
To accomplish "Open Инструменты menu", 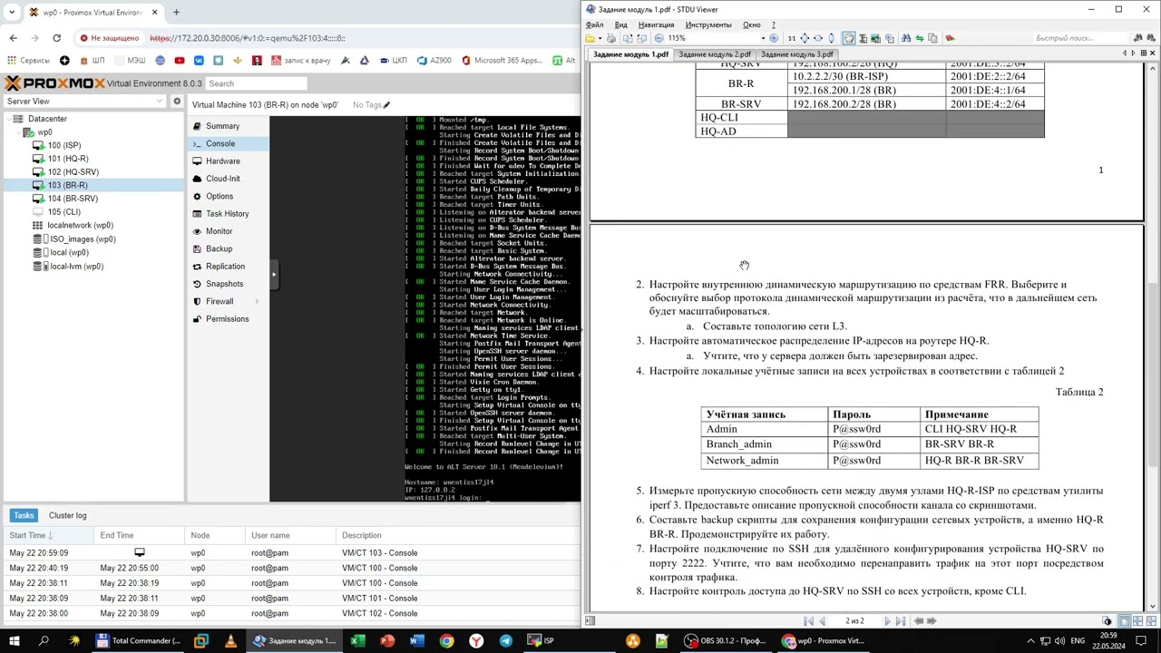I will click(x=708, y=24).
